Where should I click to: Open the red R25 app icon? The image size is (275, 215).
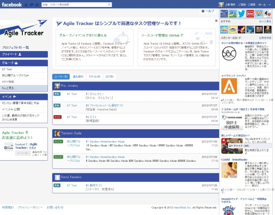tap(250, 14)
